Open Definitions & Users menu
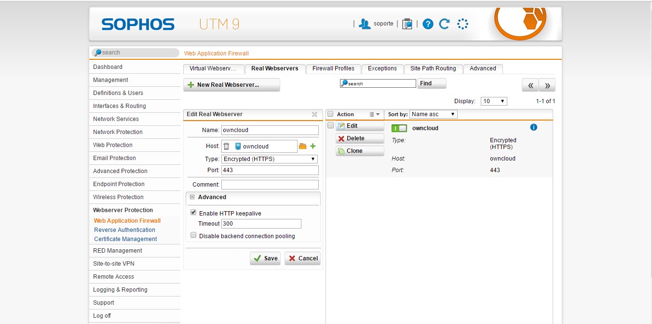 click(x=135, y=93)
